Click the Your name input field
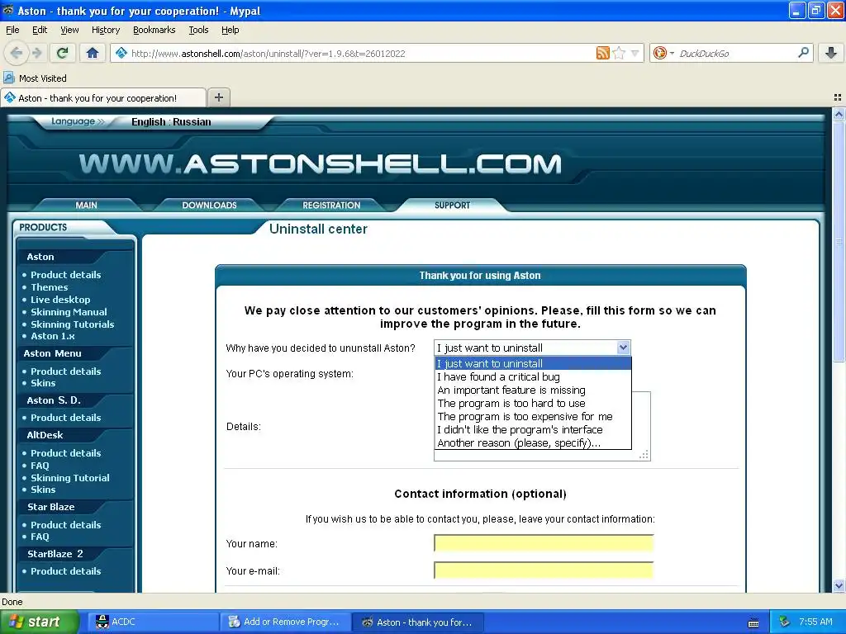 544,543
